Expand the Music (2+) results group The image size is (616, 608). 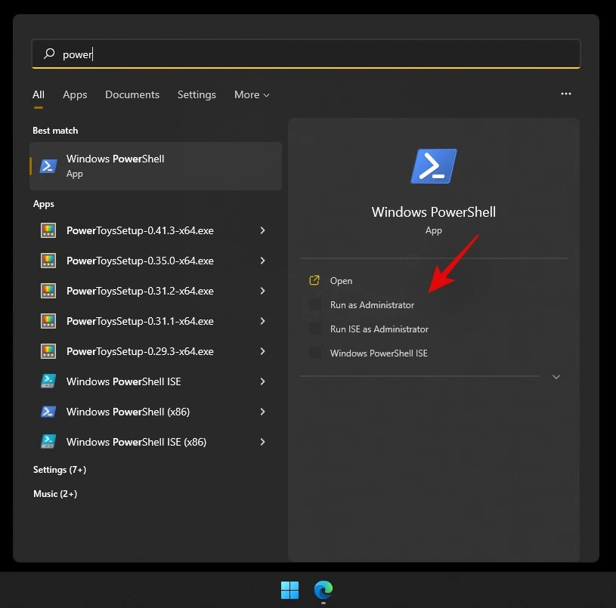coord(55,494)
